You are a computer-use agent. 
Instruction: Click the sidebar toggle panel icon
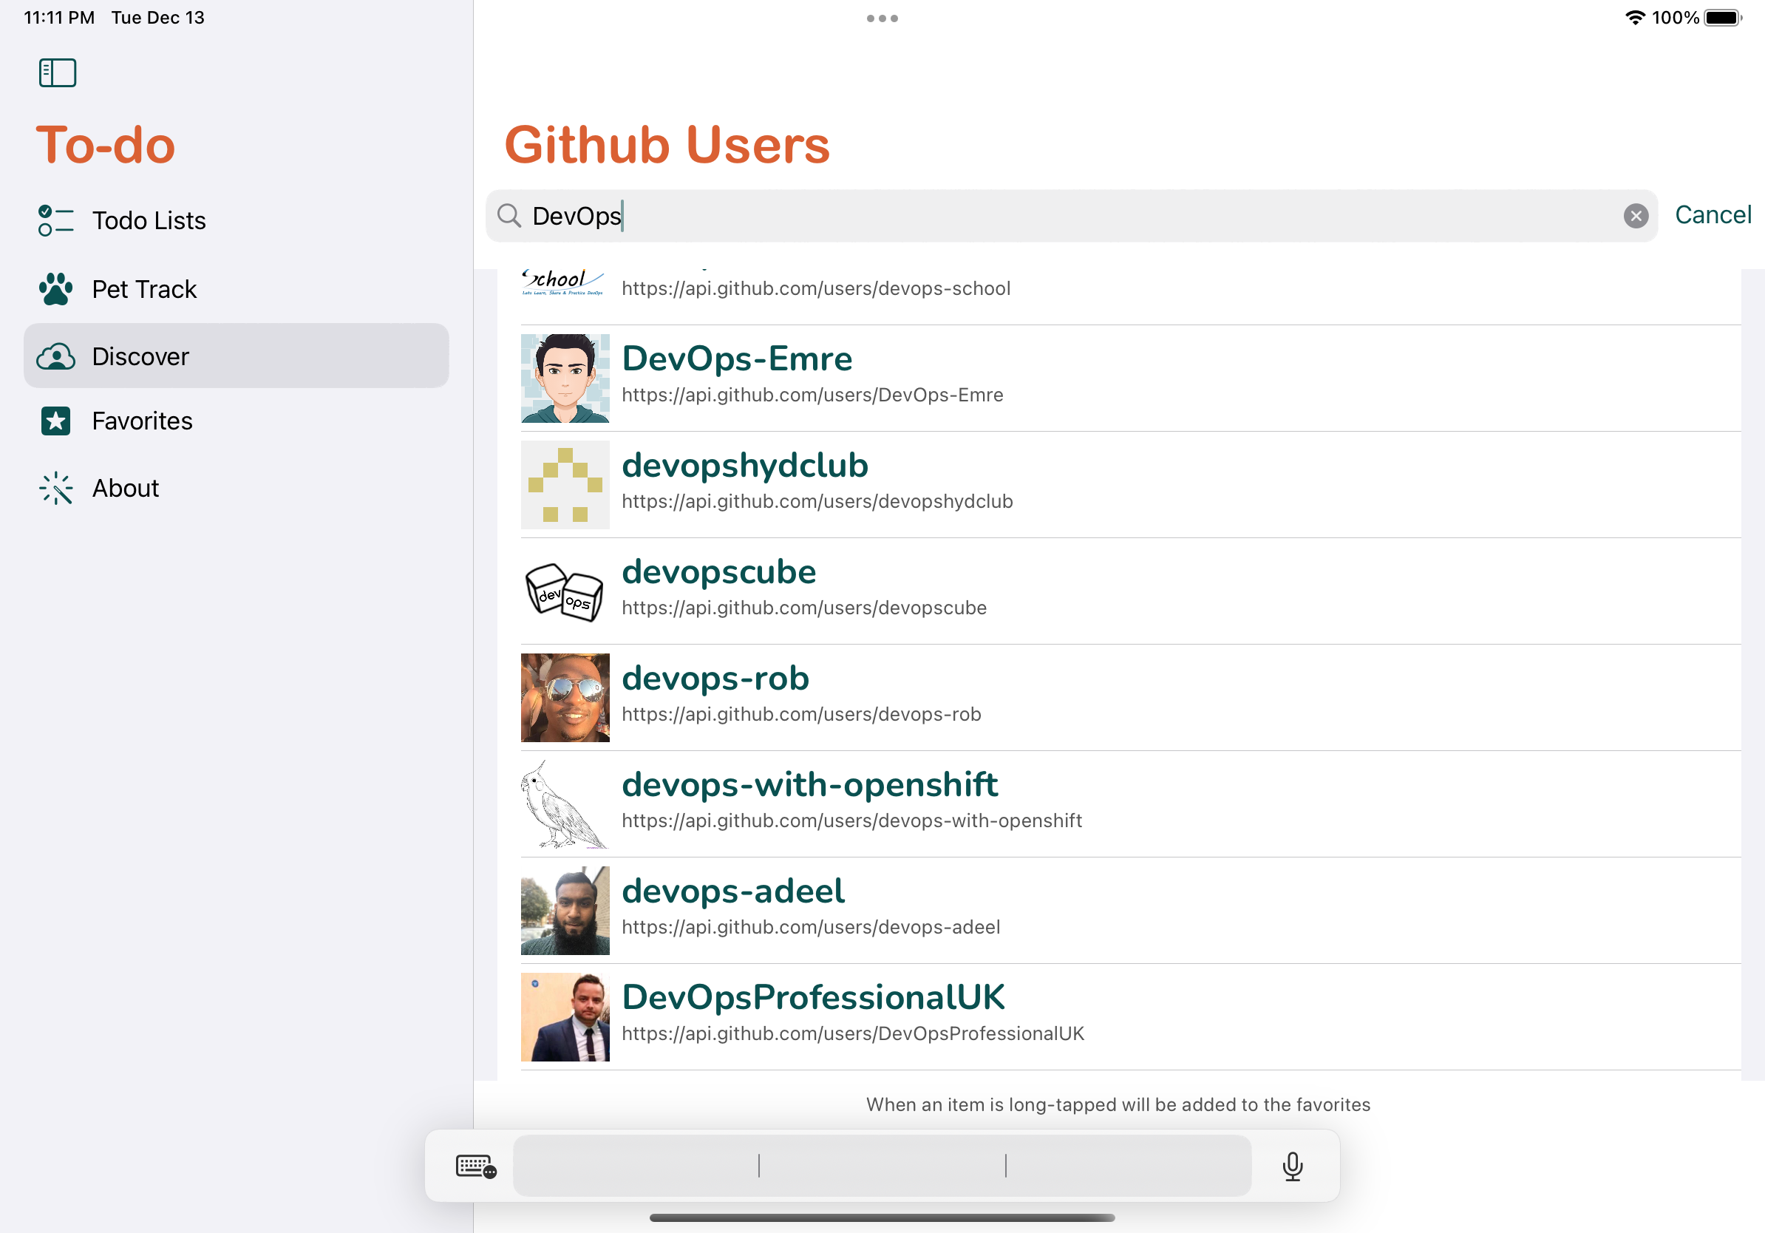pyautogui.click(x=58, y=72)
